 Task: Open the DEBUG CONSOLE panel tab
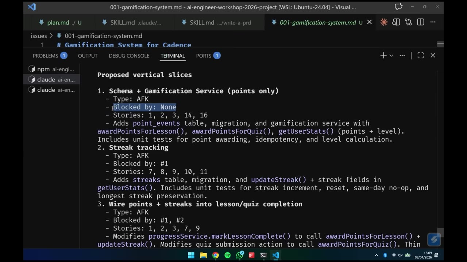tap(129, 56)
